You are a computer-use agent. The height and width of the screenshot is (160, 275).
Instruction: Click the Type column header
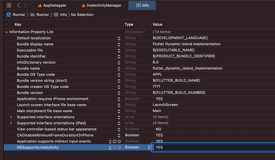point(129,24)
